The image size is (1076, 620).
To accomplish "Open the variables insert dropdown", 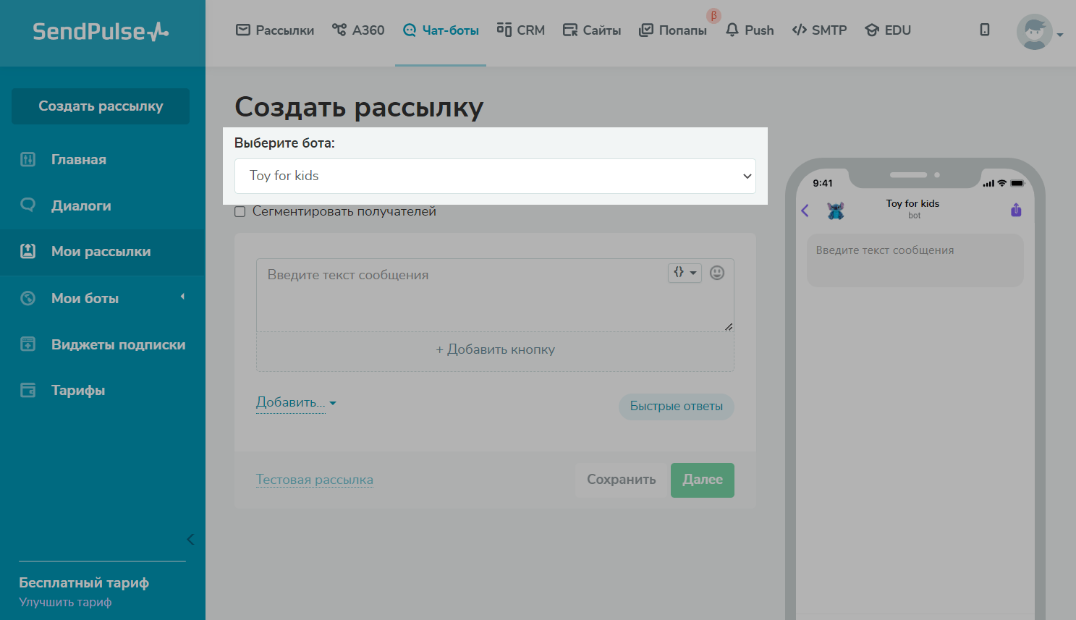I will [684, 273].
